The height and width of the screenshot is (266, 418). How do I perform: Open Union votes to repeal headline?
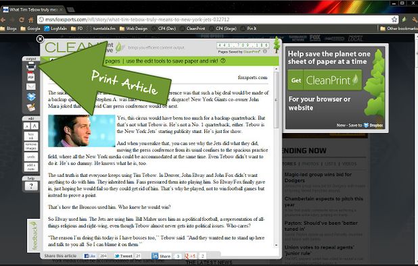click(319, 250)
